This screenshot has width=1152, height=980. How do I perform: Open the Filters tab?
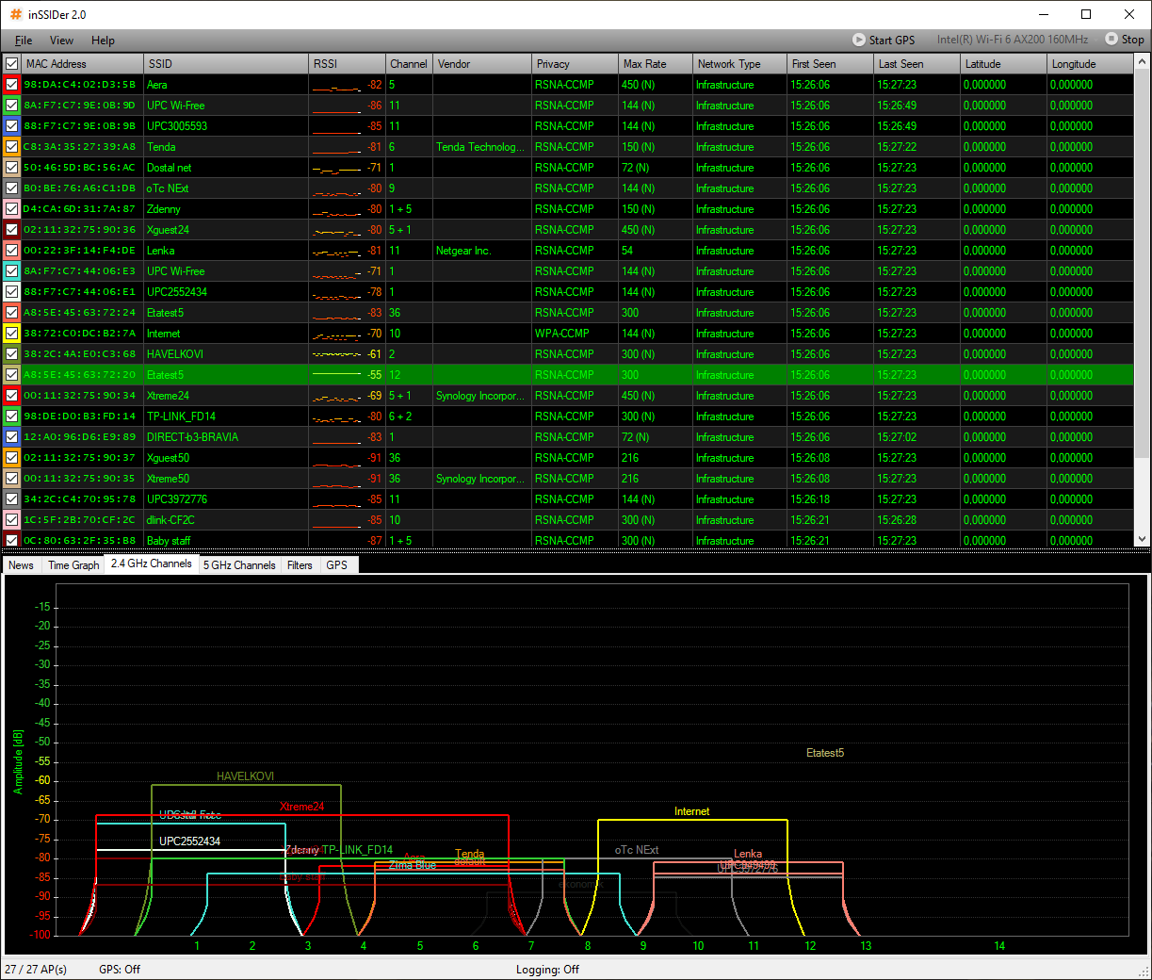[300, 565]
